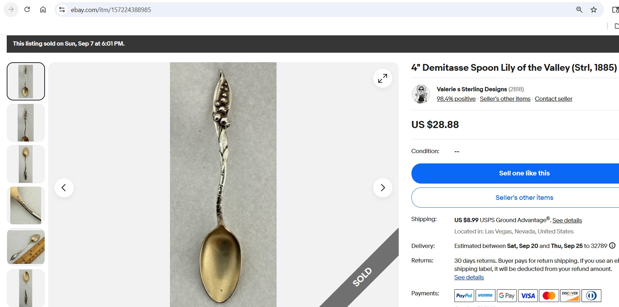Click the PayPal payment icon

pyautogui.click(x=464, y=295)
